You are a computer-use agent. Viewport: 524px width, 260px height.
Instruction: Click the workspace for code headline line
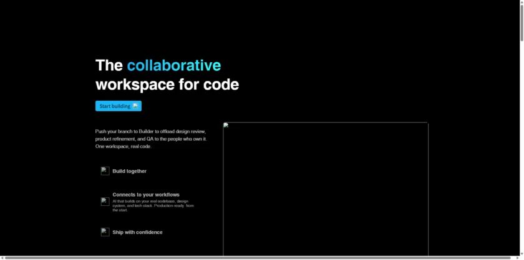point(167,85)
